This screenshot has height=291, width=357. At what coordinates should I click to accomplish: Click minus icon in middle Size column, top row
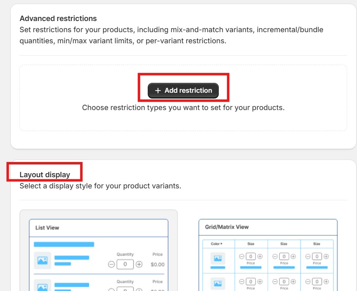(x=275, y=256)
